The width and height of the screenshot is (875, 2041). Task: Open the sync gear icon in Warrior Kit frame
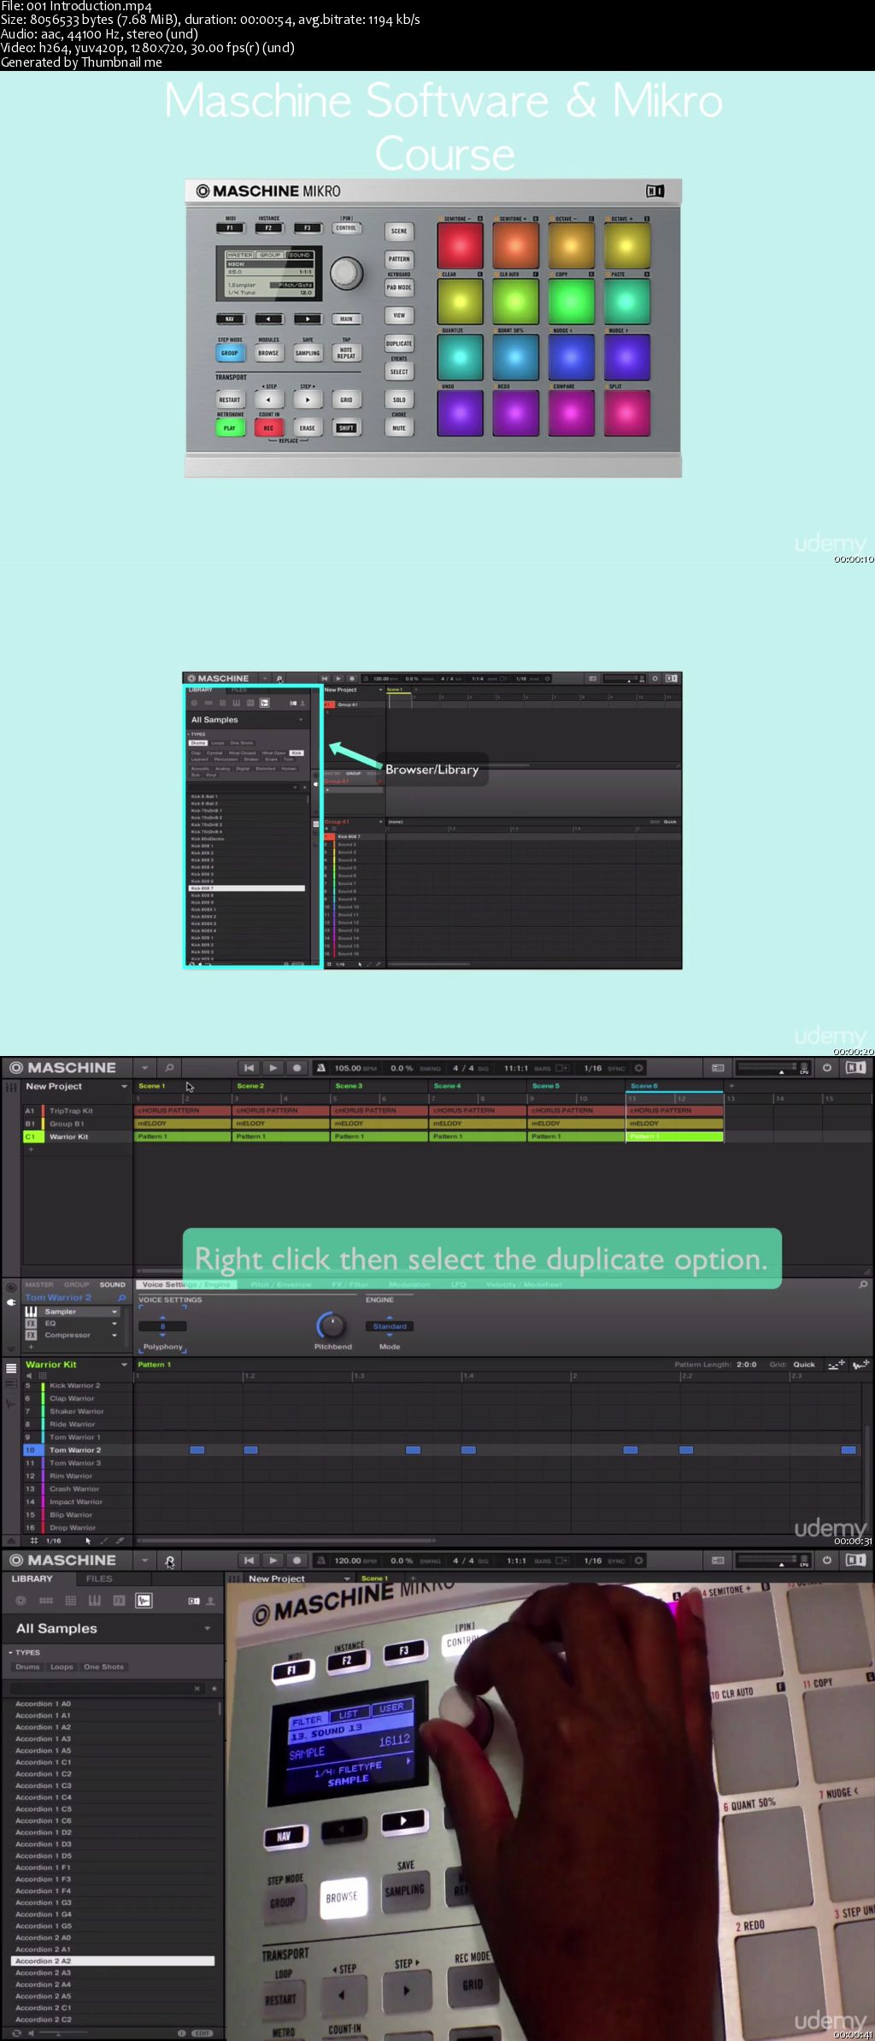(638, 1068)
